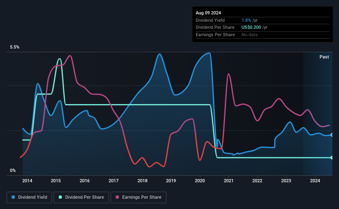Click the teal Dividend Per Share legend dot

[60, 197]
